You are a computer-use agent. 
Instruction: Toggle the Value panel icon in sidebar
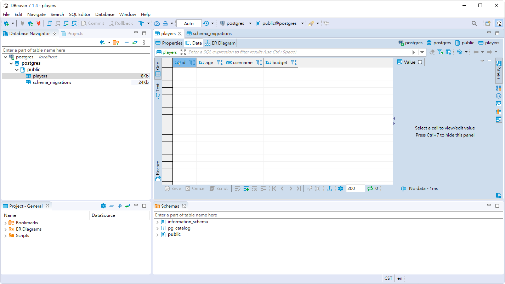(499, 119)
